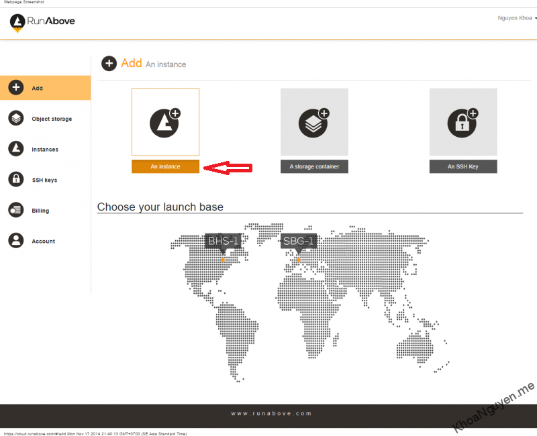Click the Billing sidebar icon
This screenshot has height=436, width=537.
pyautogui.click(x=15, y=210)
